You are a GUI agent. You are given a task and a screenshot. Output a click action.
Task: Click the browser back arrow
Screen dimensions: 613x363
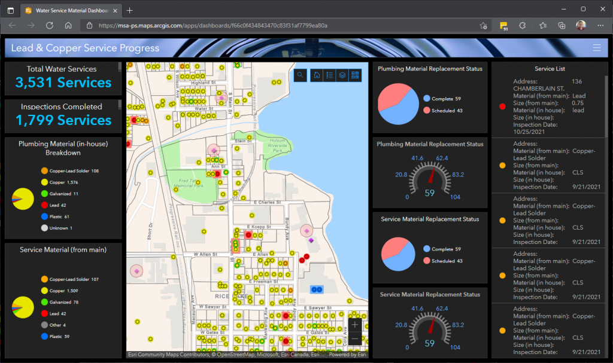click(x=12, y=25)
